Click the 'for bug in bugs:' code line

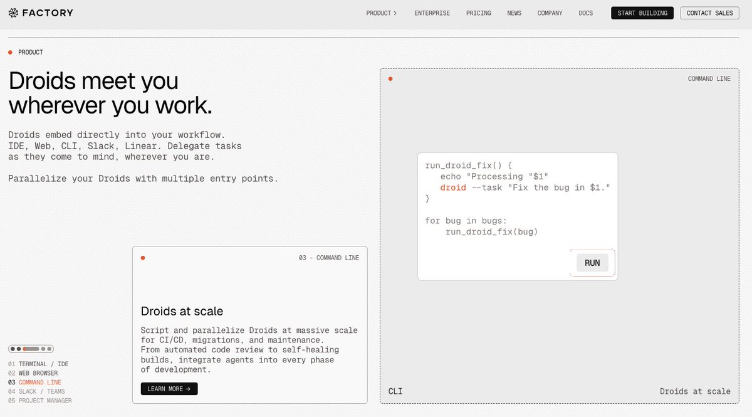[x=466, y=221]
